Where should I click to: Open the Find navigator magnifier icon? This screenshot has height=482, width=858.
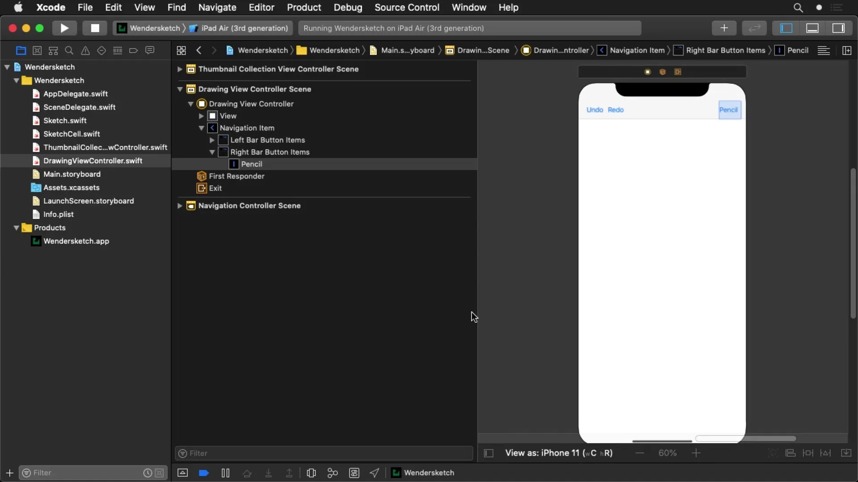point(69,50)
